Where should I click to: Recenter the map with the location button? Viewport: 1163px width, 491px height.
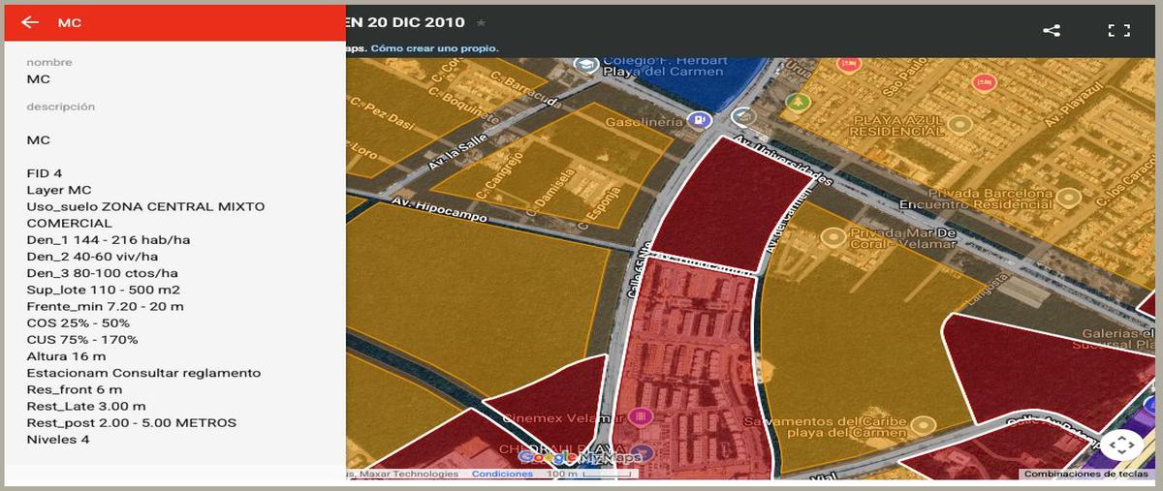[1121, 445]
